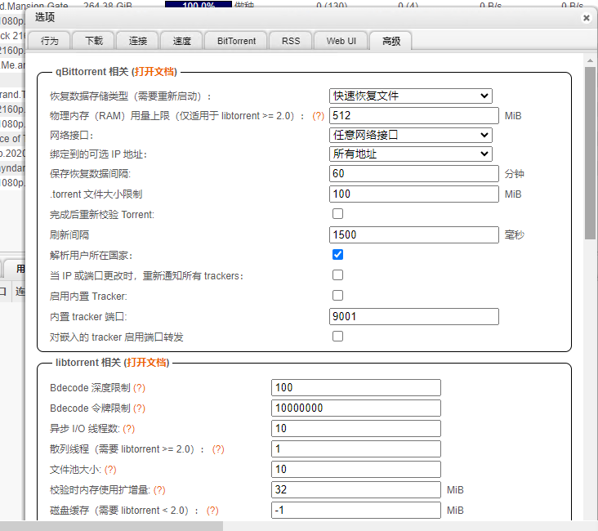Click the Bdecode 令牌限制 field

[x=356, y=408]
